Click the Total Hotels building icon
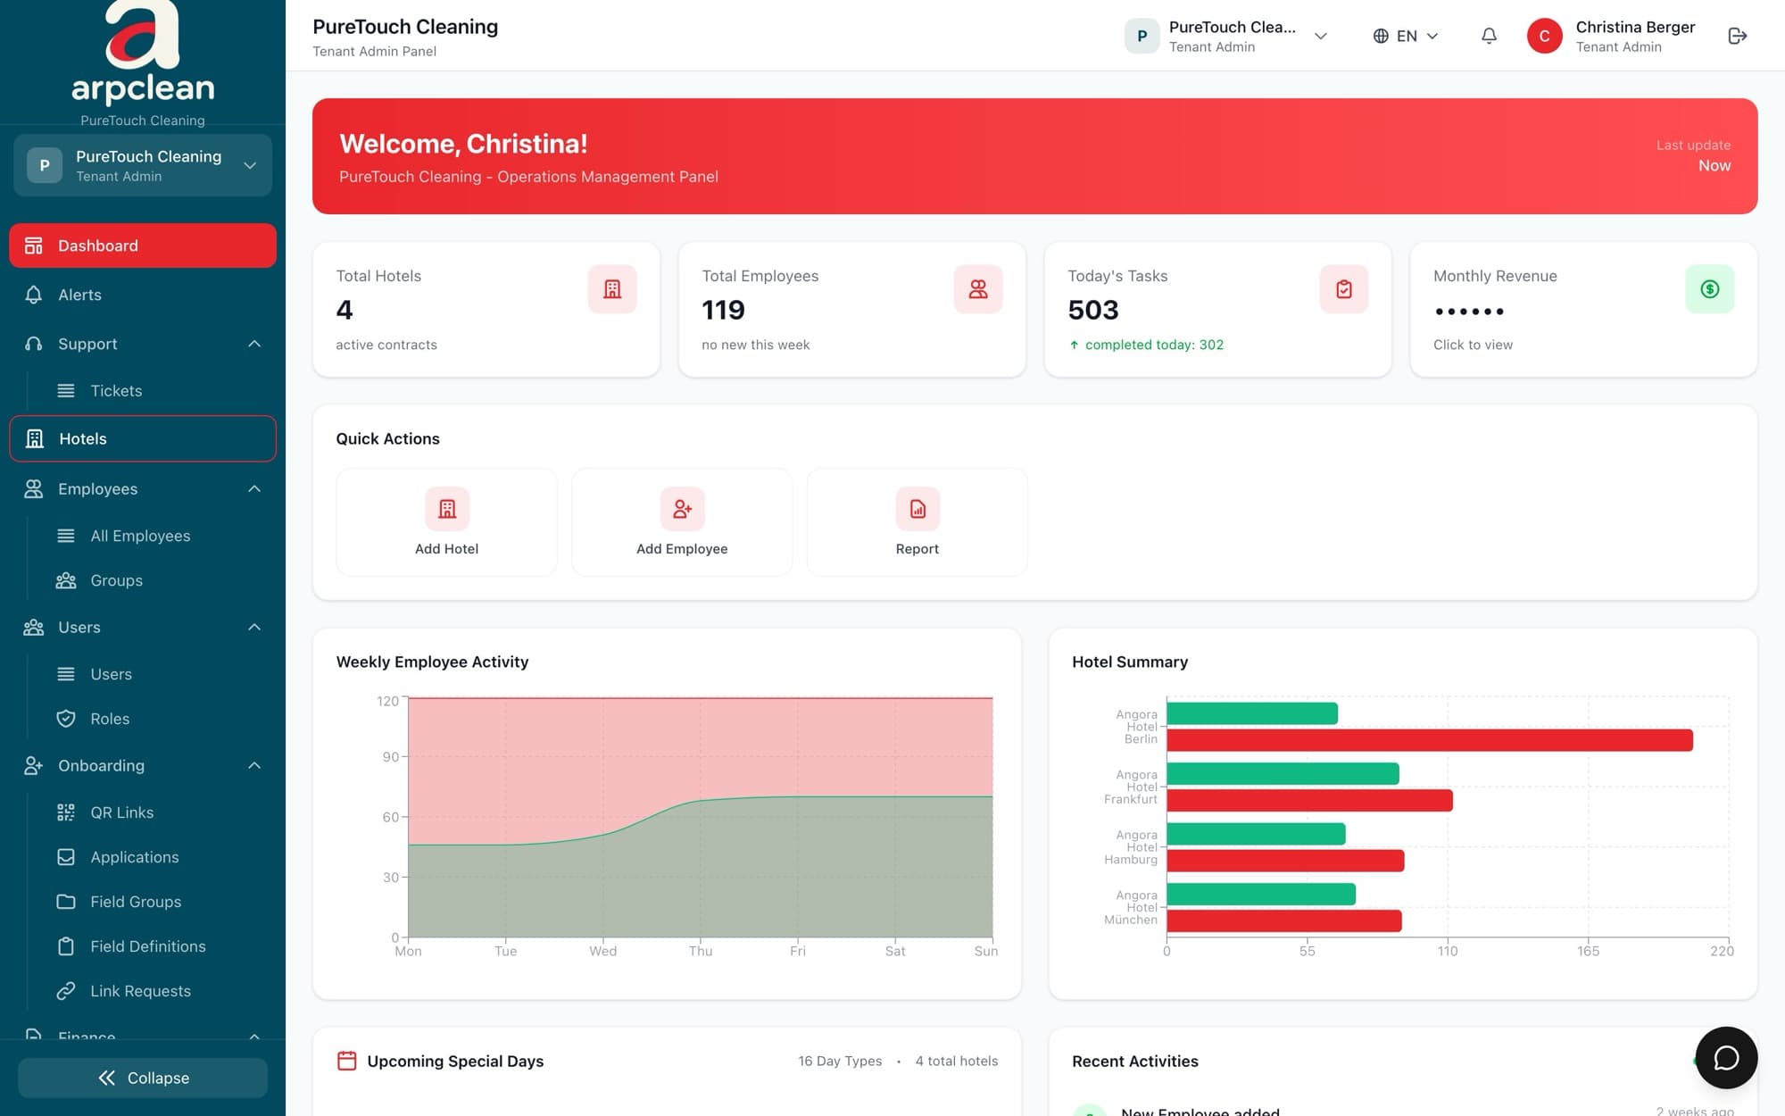This screenshot has height=1116, width=1785. coord(612,288)
